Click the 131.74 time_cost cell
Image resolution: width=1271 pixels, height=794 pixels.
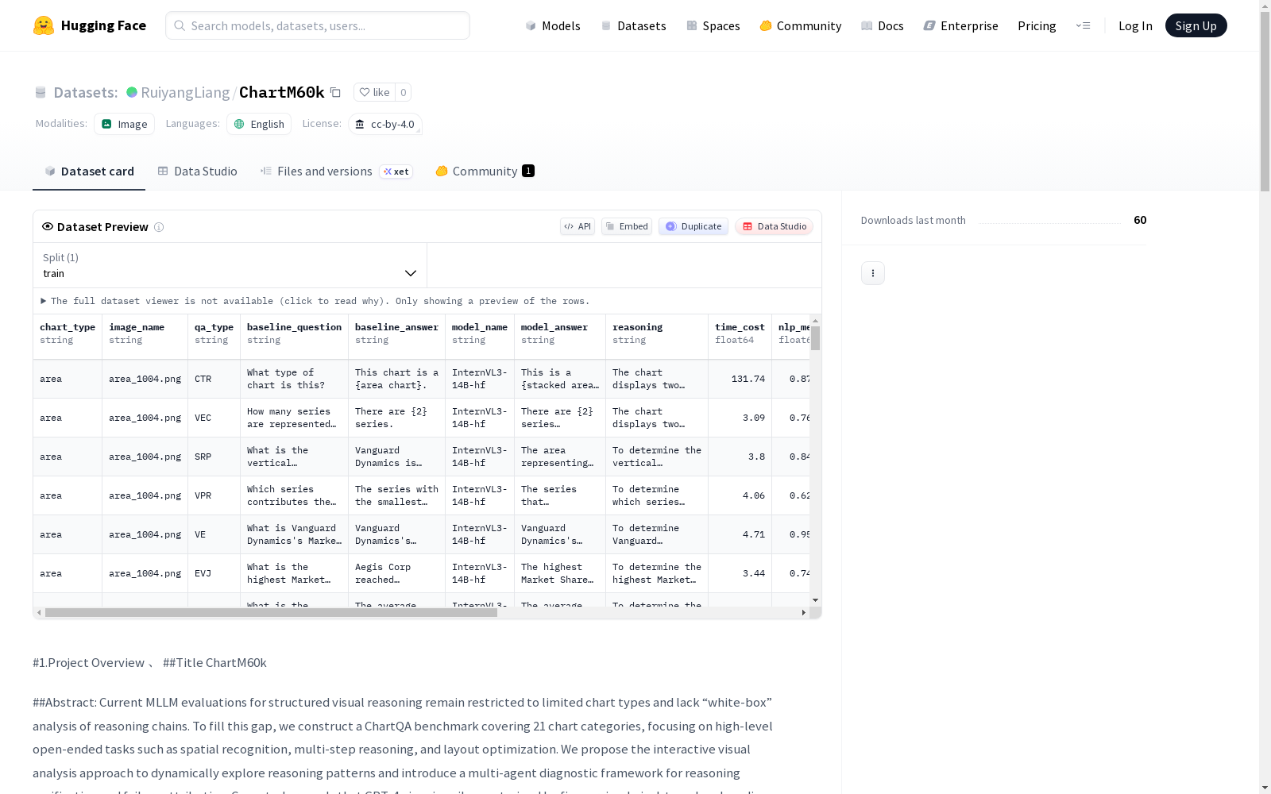[x=740, y=379]
